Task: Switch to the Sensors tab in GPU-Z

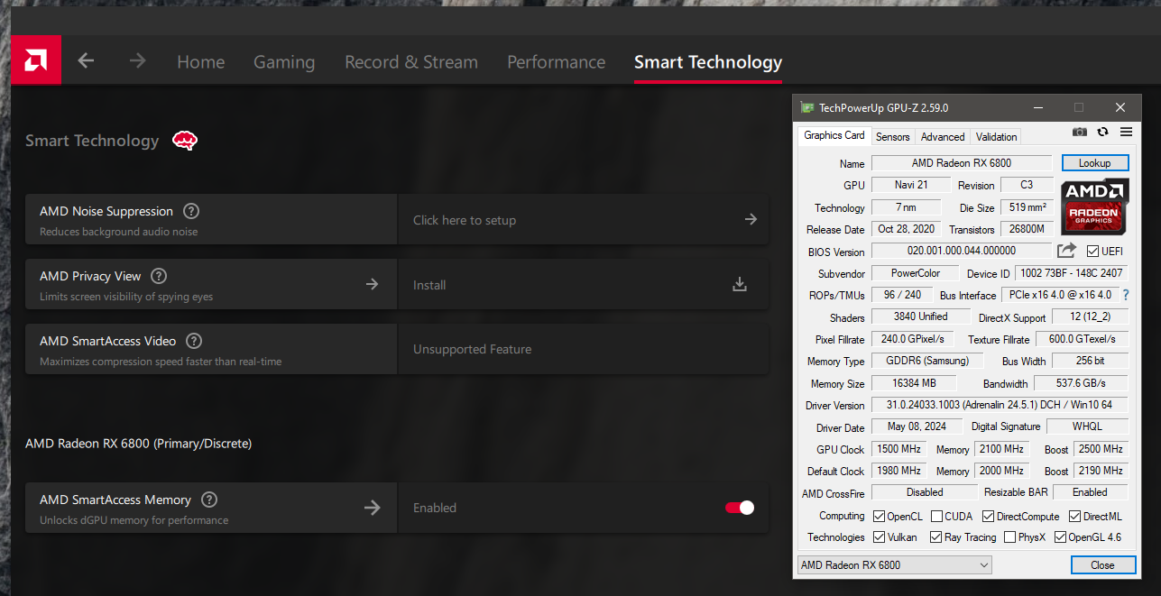Action: [x=893, y=137]
